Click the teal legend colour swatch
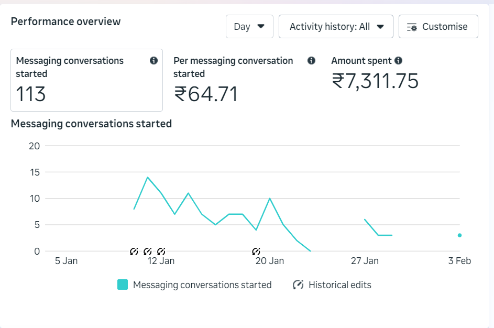 coord(123,285)
